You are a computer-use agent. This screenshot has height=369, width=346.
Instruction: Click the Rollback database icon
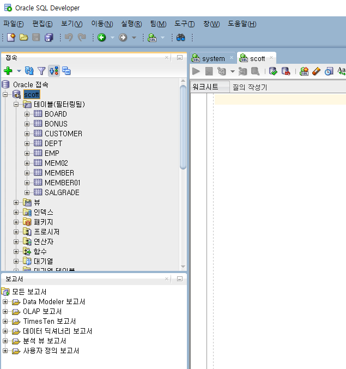tap(286, 71)
